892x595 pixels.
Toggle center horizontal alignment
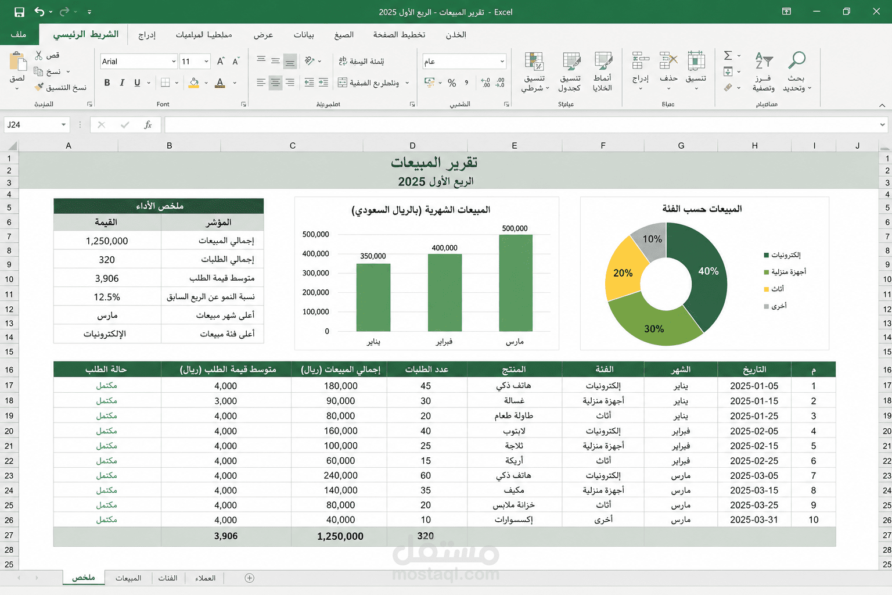tap(275, 83)
